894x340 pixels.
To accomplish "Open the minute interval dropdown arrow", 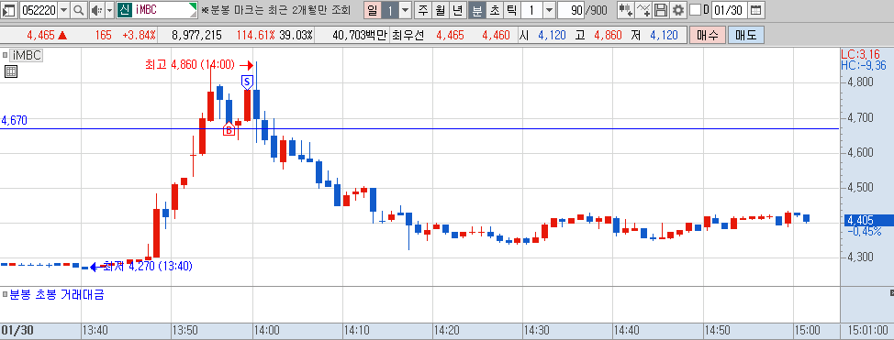I will [x=549, y=10].
